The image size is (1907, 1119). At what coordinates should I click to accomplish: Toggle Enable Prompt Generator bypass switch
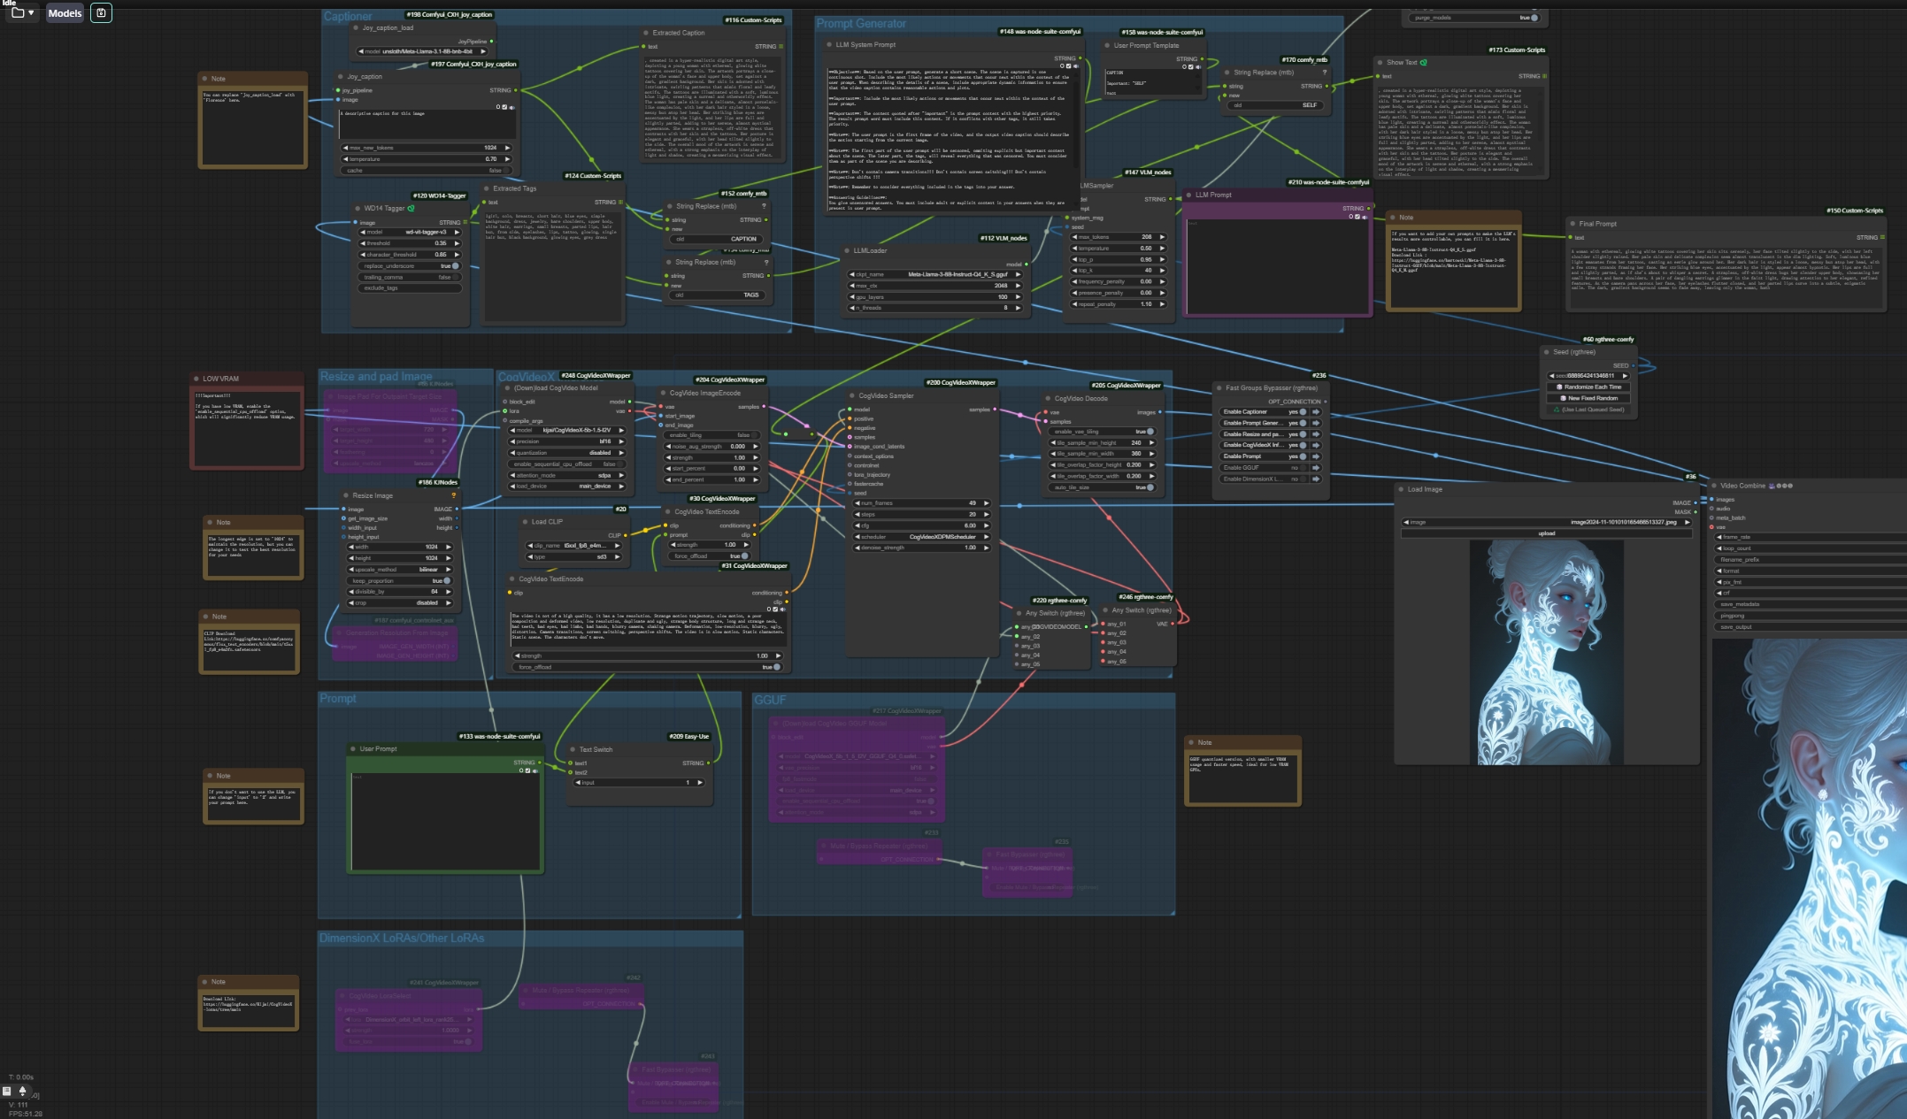[x=1303, y=423]
